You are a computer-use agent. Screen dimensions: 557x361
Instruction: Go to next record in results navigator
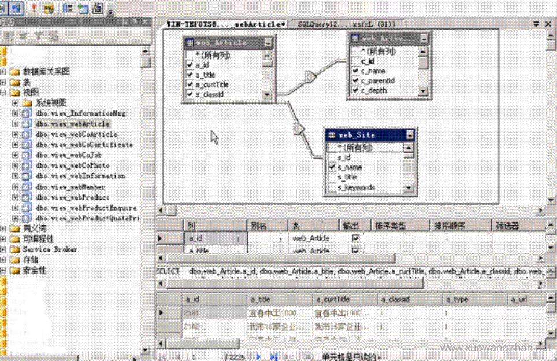point(258,357)
